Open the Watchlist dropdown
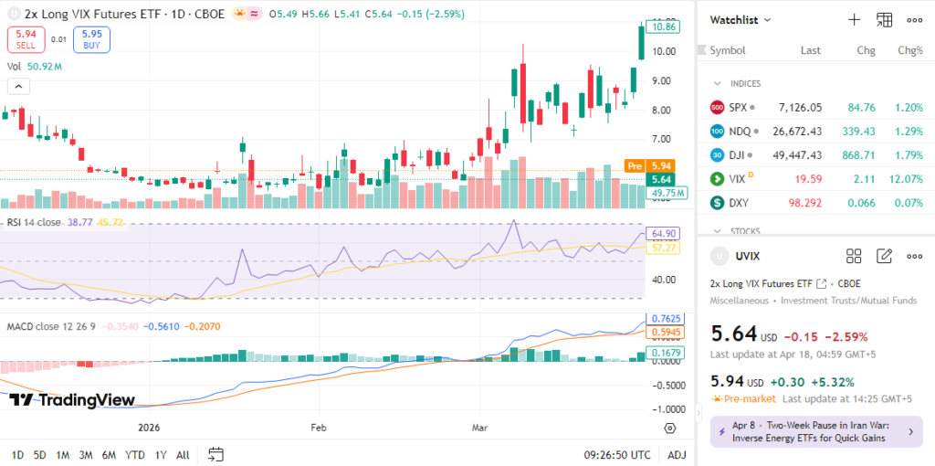This screenshot has width=935, height=466. click(x=741, y=19)
